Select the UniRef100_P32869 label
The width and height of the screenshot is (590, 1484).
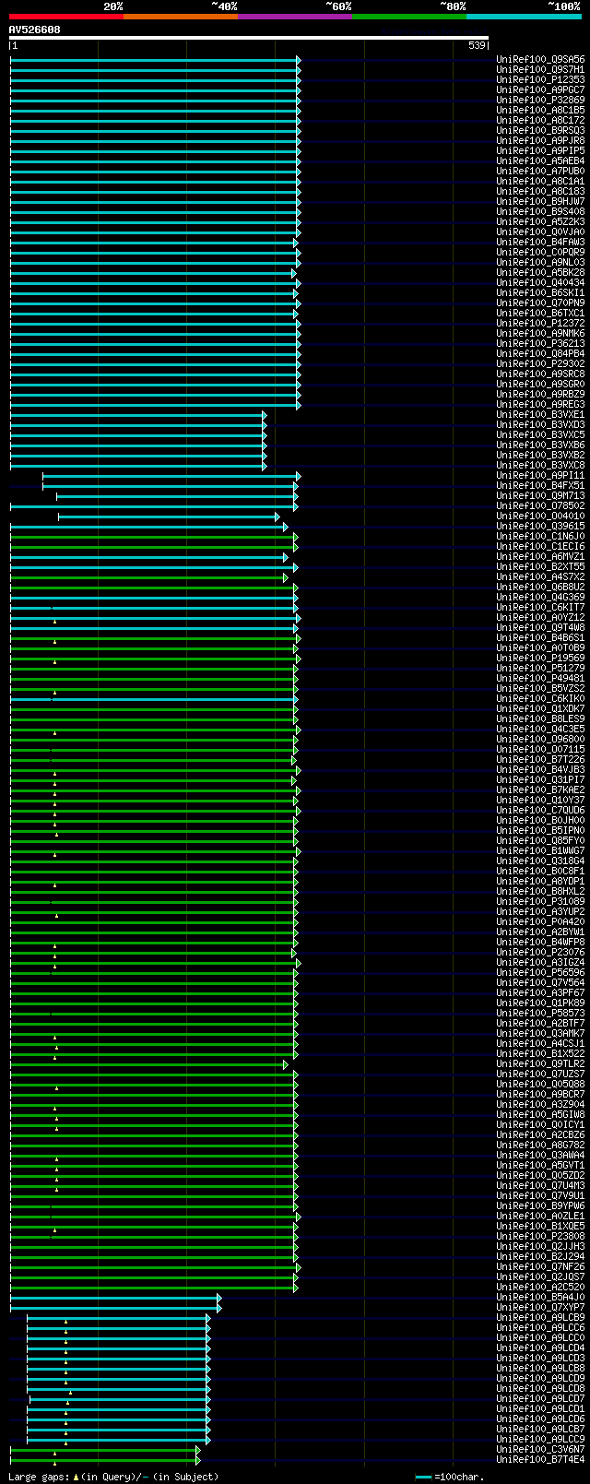(540, 101)
